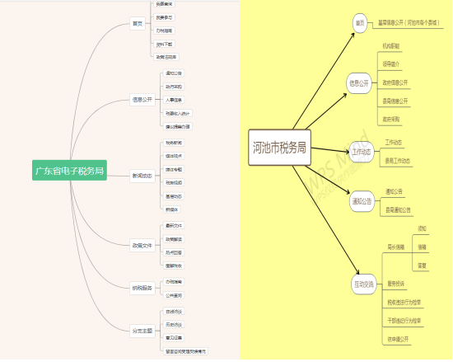This screenshot has height=362, width=453.
Task: Select the 政府信息公开 subtopic
Action: (395, 82)
